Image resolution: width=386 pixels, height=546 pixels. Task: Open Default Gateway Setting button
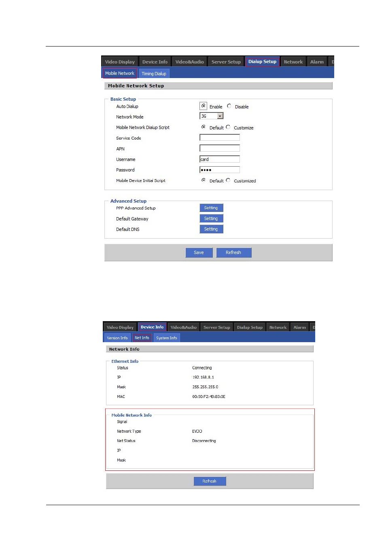click(x=211, y=218)
